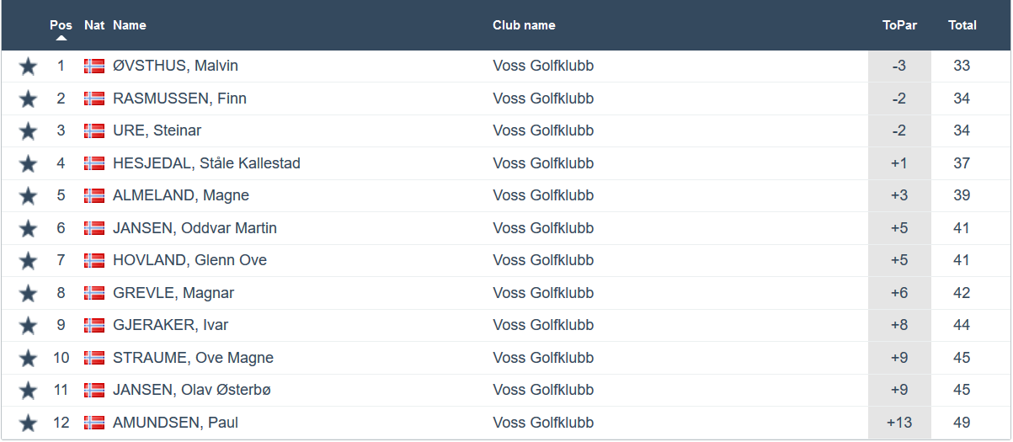Select JANSEN, Olav Østerbø player name

(x=192, y=390)
